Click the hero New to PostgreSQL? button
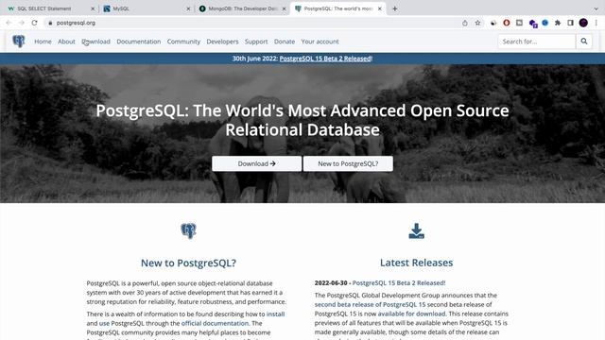 [x=348, y=163]
